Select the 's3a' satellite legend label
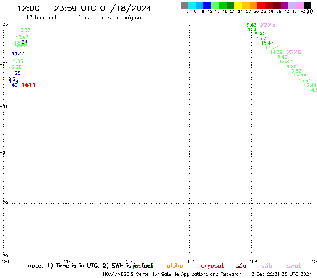Viewport: 317px width, 278px height. (241, 266)
